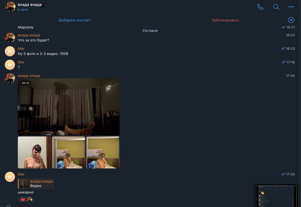Screen dimensions: 301x207
Task: Click the attachment paperclip icon
Action: (8, 206)
